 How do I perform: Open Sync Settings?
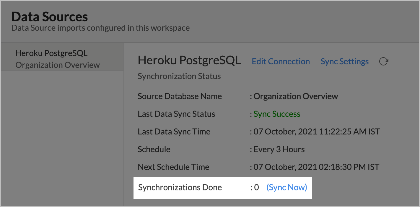click(344, 62)
